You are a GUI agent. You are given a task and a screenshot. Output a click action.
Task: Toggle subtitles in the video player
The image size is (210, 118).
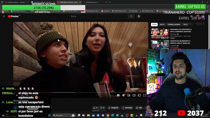click(x=118, y=95)
